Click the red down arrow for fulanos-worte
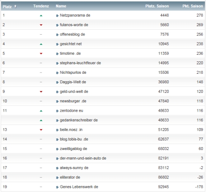206x192 pixels. pyautogui.click(x=41, y=25)
